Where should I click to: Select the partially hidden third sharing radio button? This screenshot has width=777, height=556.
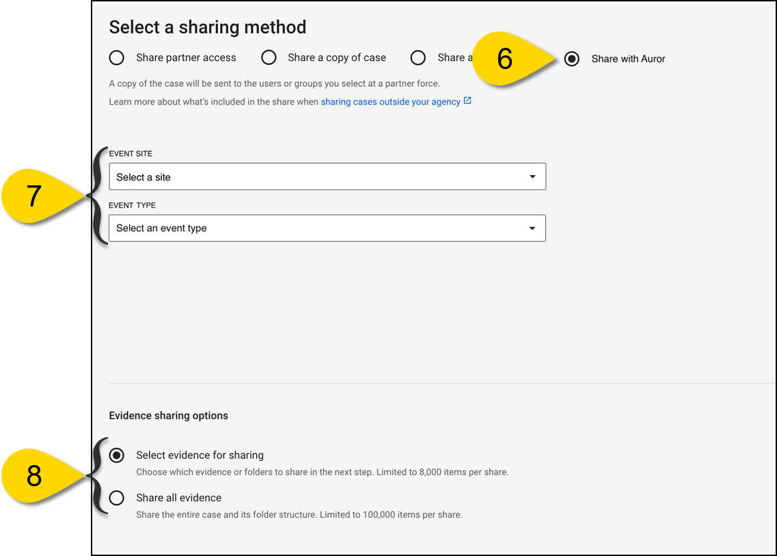coord(418,57)
